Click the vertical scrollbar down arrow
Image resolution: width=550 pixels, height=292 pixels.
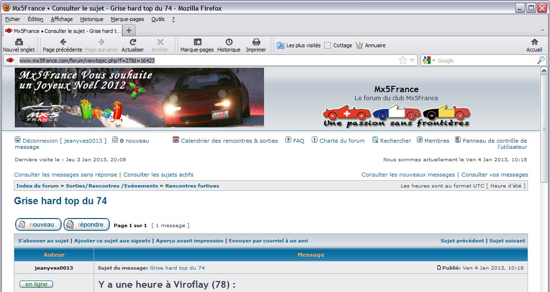544,288
